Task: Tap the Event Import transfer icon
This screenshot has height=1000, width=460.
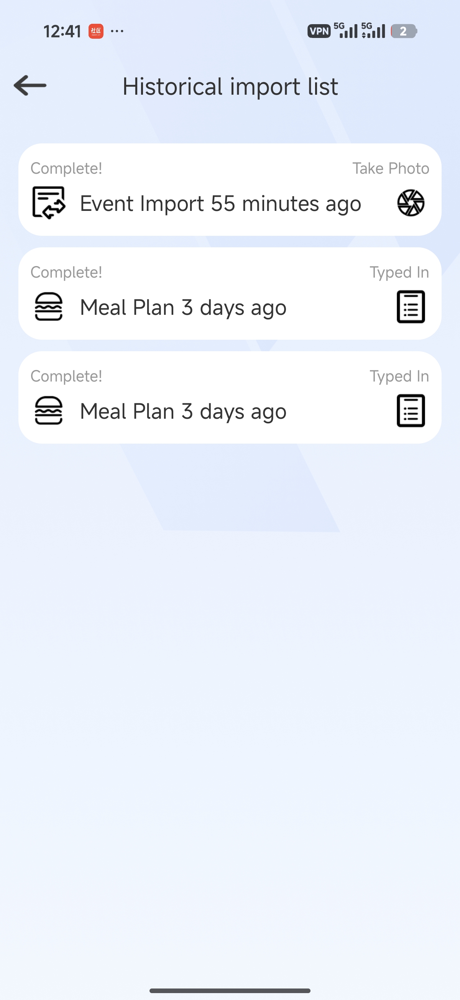Action: pyautogui.click(x=49, y=202)
